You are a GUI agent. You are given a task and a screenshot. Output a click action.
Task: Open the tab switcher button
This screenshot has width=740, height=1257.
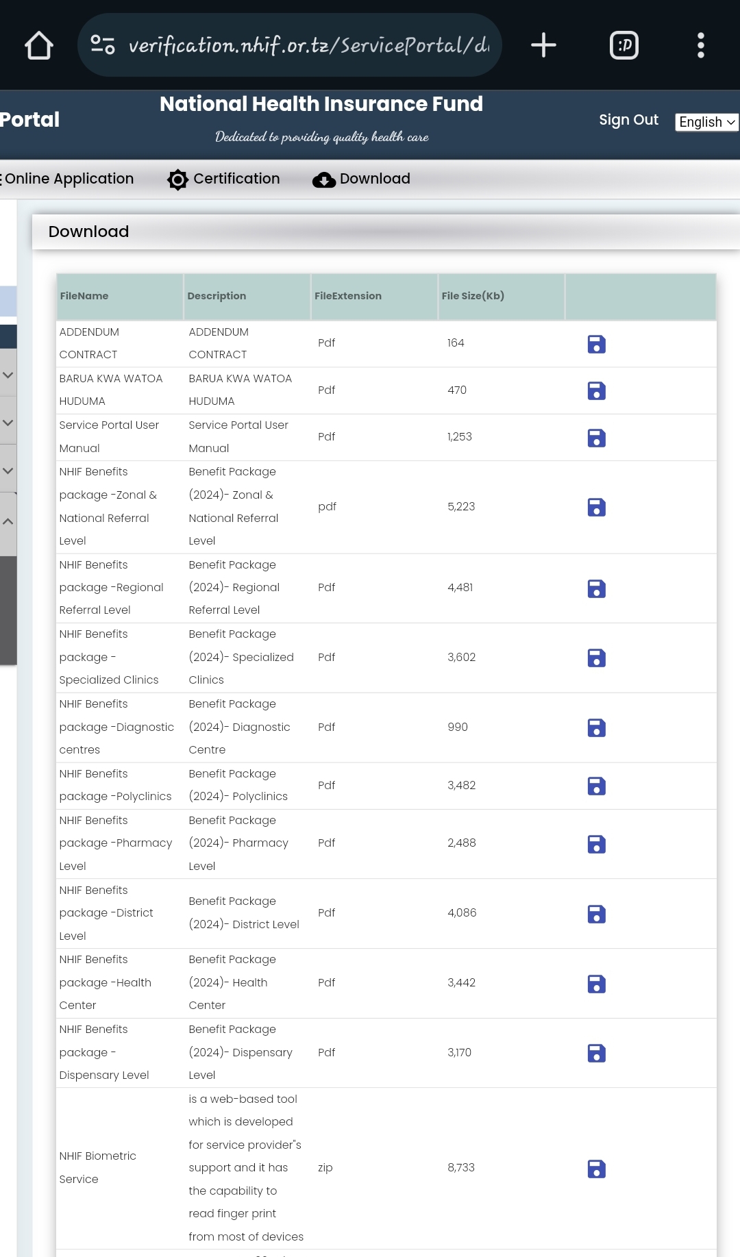coord(624,45)
